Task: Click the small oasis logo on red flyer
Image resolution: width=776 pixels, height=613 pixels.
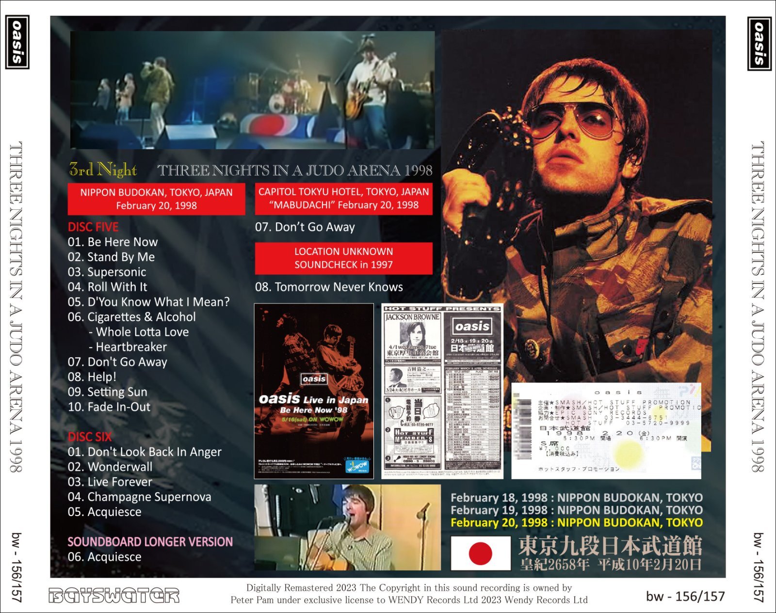Action: (314, 378)
